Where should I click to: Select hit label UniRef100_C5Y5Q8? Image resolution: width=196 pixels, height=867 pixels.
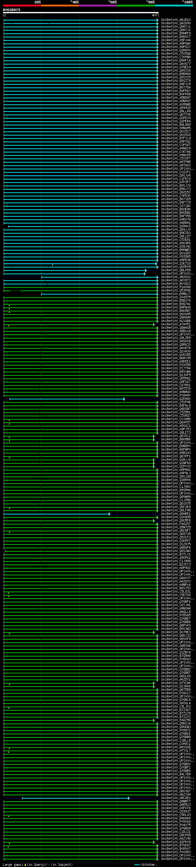[x=176, y=54]
